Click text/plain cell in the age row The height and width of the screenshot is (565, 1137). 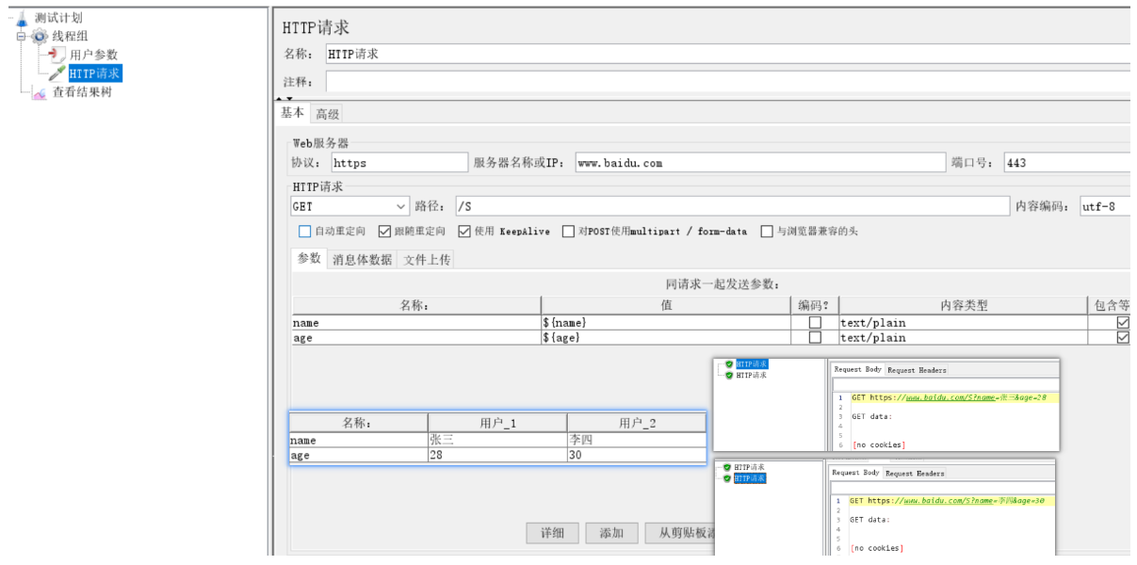point(963,337)
